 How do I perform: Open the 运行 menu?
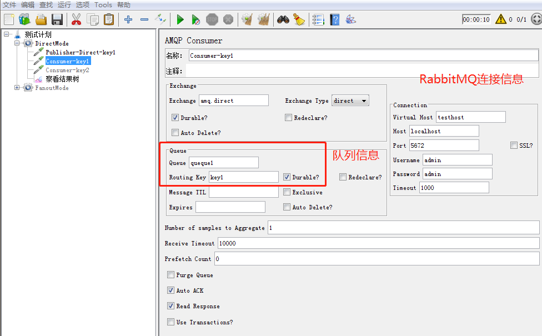point(63,4)
